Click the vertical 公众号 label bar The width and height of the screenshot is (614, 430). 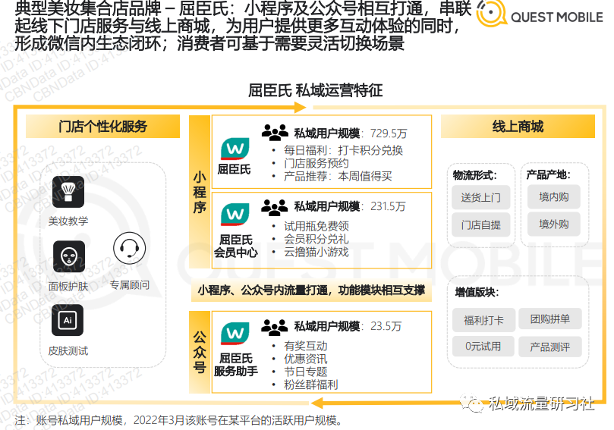pyautogui.click(x=200, y=352)
